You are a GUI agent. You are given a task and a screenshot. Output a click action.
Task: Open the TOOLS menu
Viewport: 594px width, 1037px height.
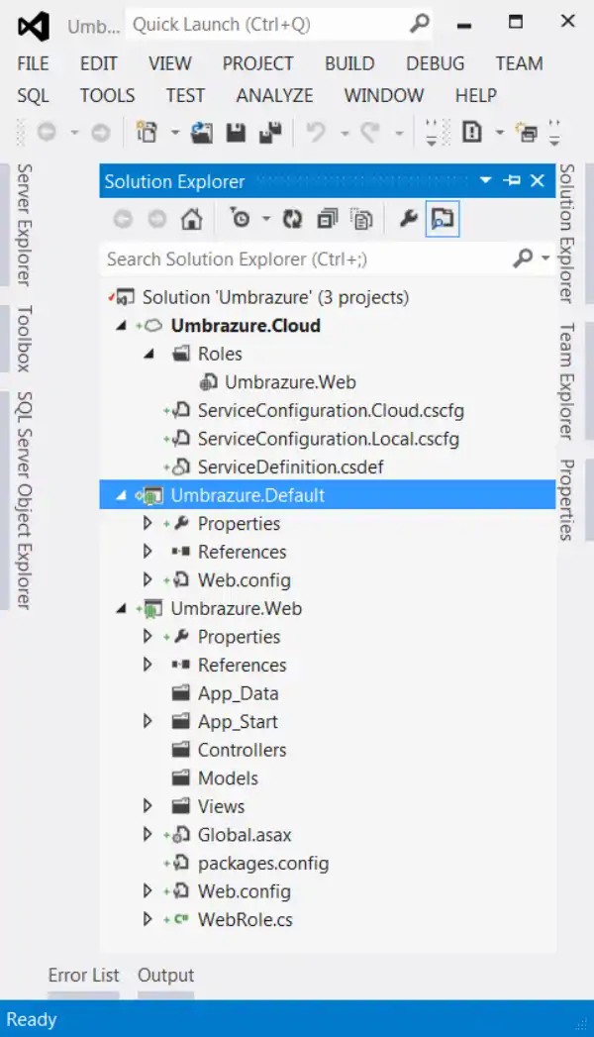click(108, 95)
